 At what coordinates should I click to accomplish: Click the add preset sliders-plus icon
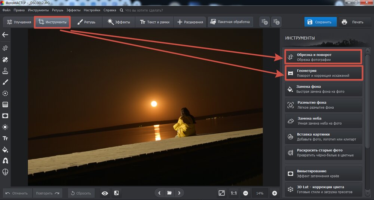click(x=264, y=22)
